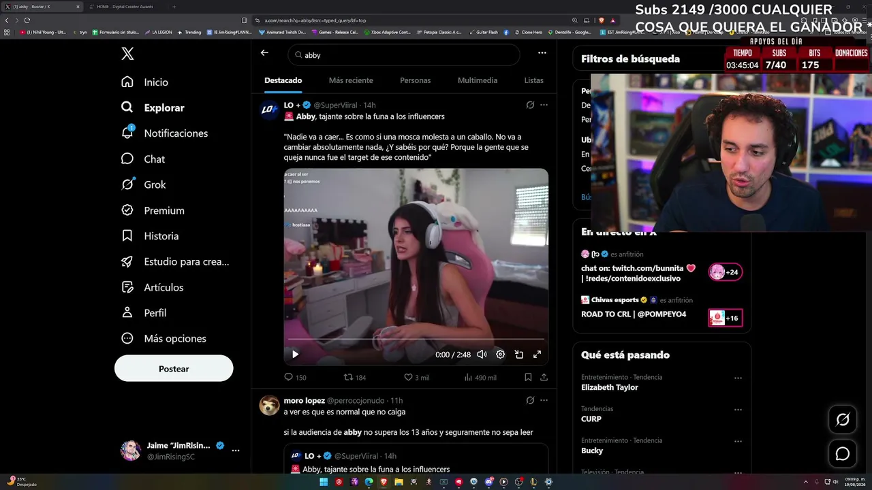Switch to the Personas tab
This screenshot has width=872, height=490.
416,80
